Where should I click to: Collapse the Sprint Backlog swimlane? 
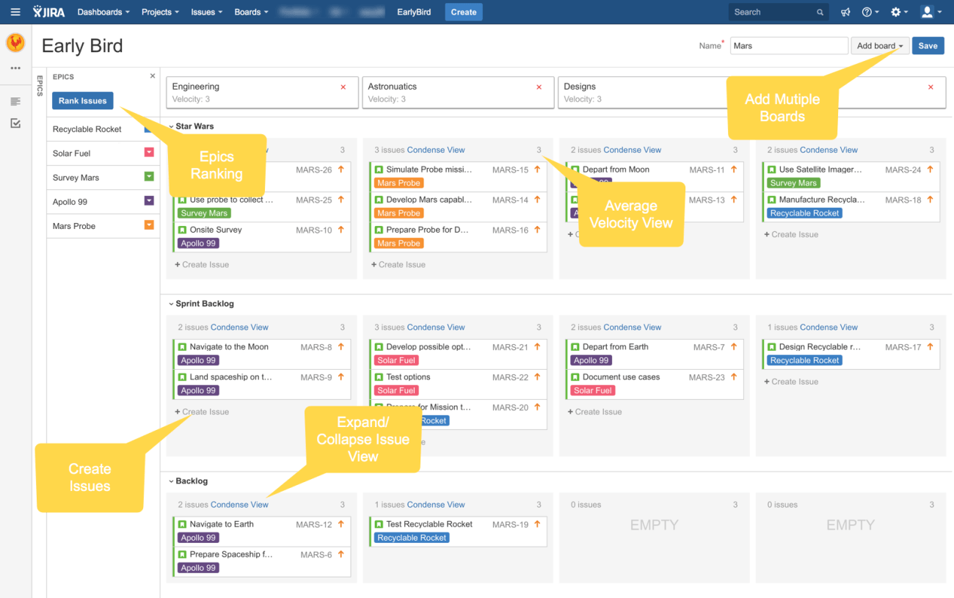(x=170, y=304)
